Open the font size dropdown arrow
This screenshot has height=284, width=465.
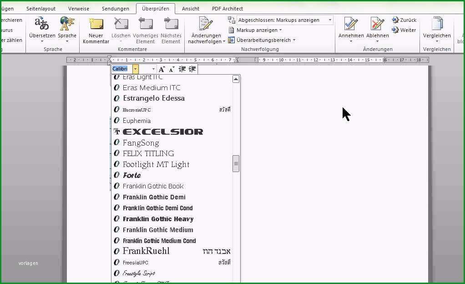pyautogui.click(x=153, y=69)
